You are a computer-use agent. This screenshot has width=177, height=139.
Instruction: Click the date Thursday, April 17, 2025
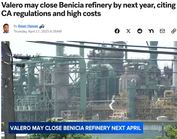tap(31, 31)
